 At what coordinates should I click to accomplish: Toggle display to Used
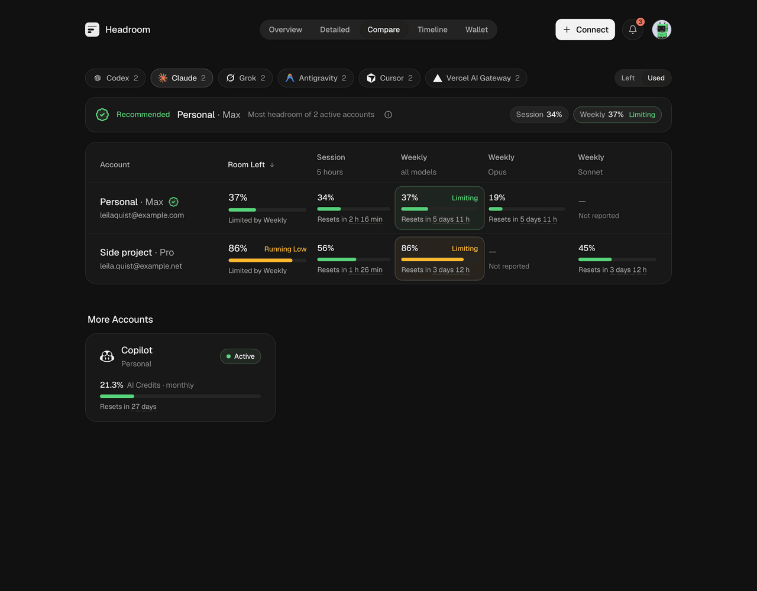[x=656, y=78]
